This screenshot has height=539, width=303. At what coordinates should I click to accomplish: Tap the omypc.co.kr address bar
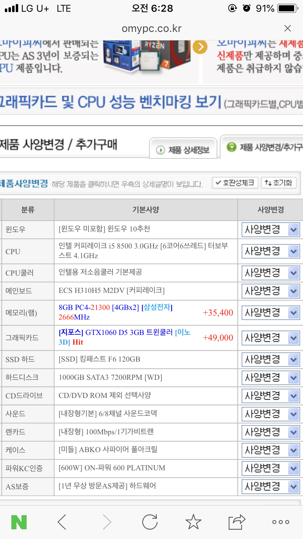tap(151, 29)
